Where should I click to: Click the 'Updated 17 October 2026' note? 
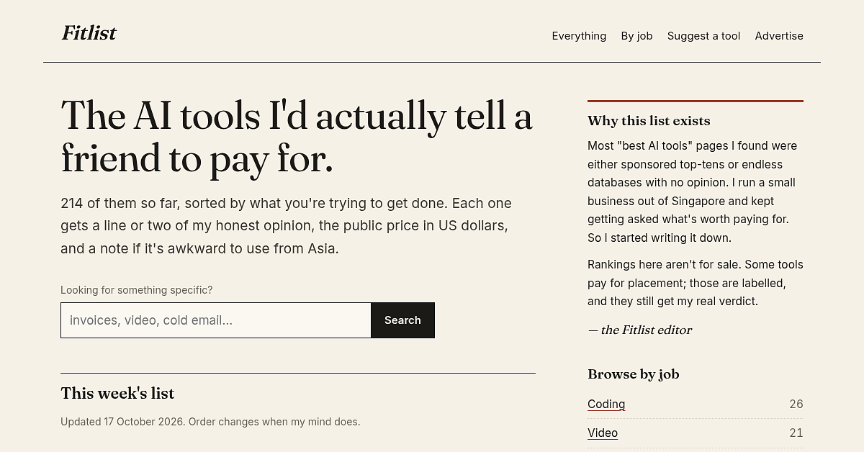point(210,422)
